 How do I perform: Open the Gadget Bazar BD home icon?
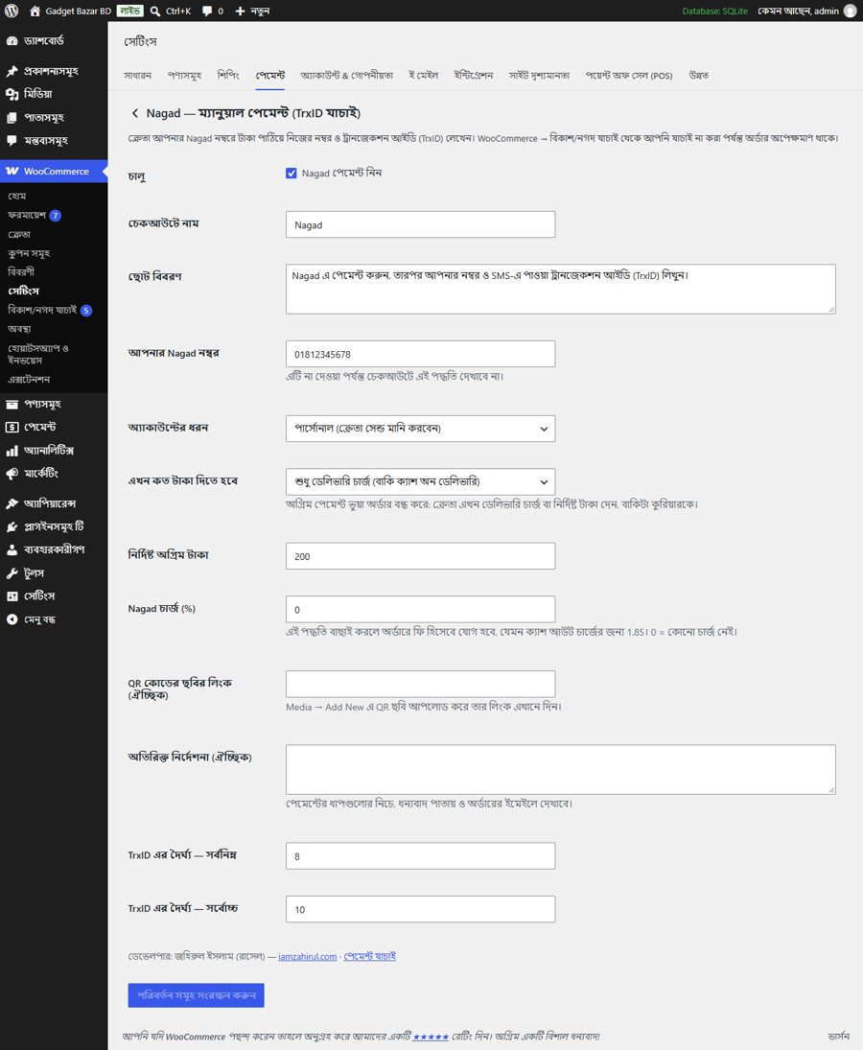pos(35,11)
